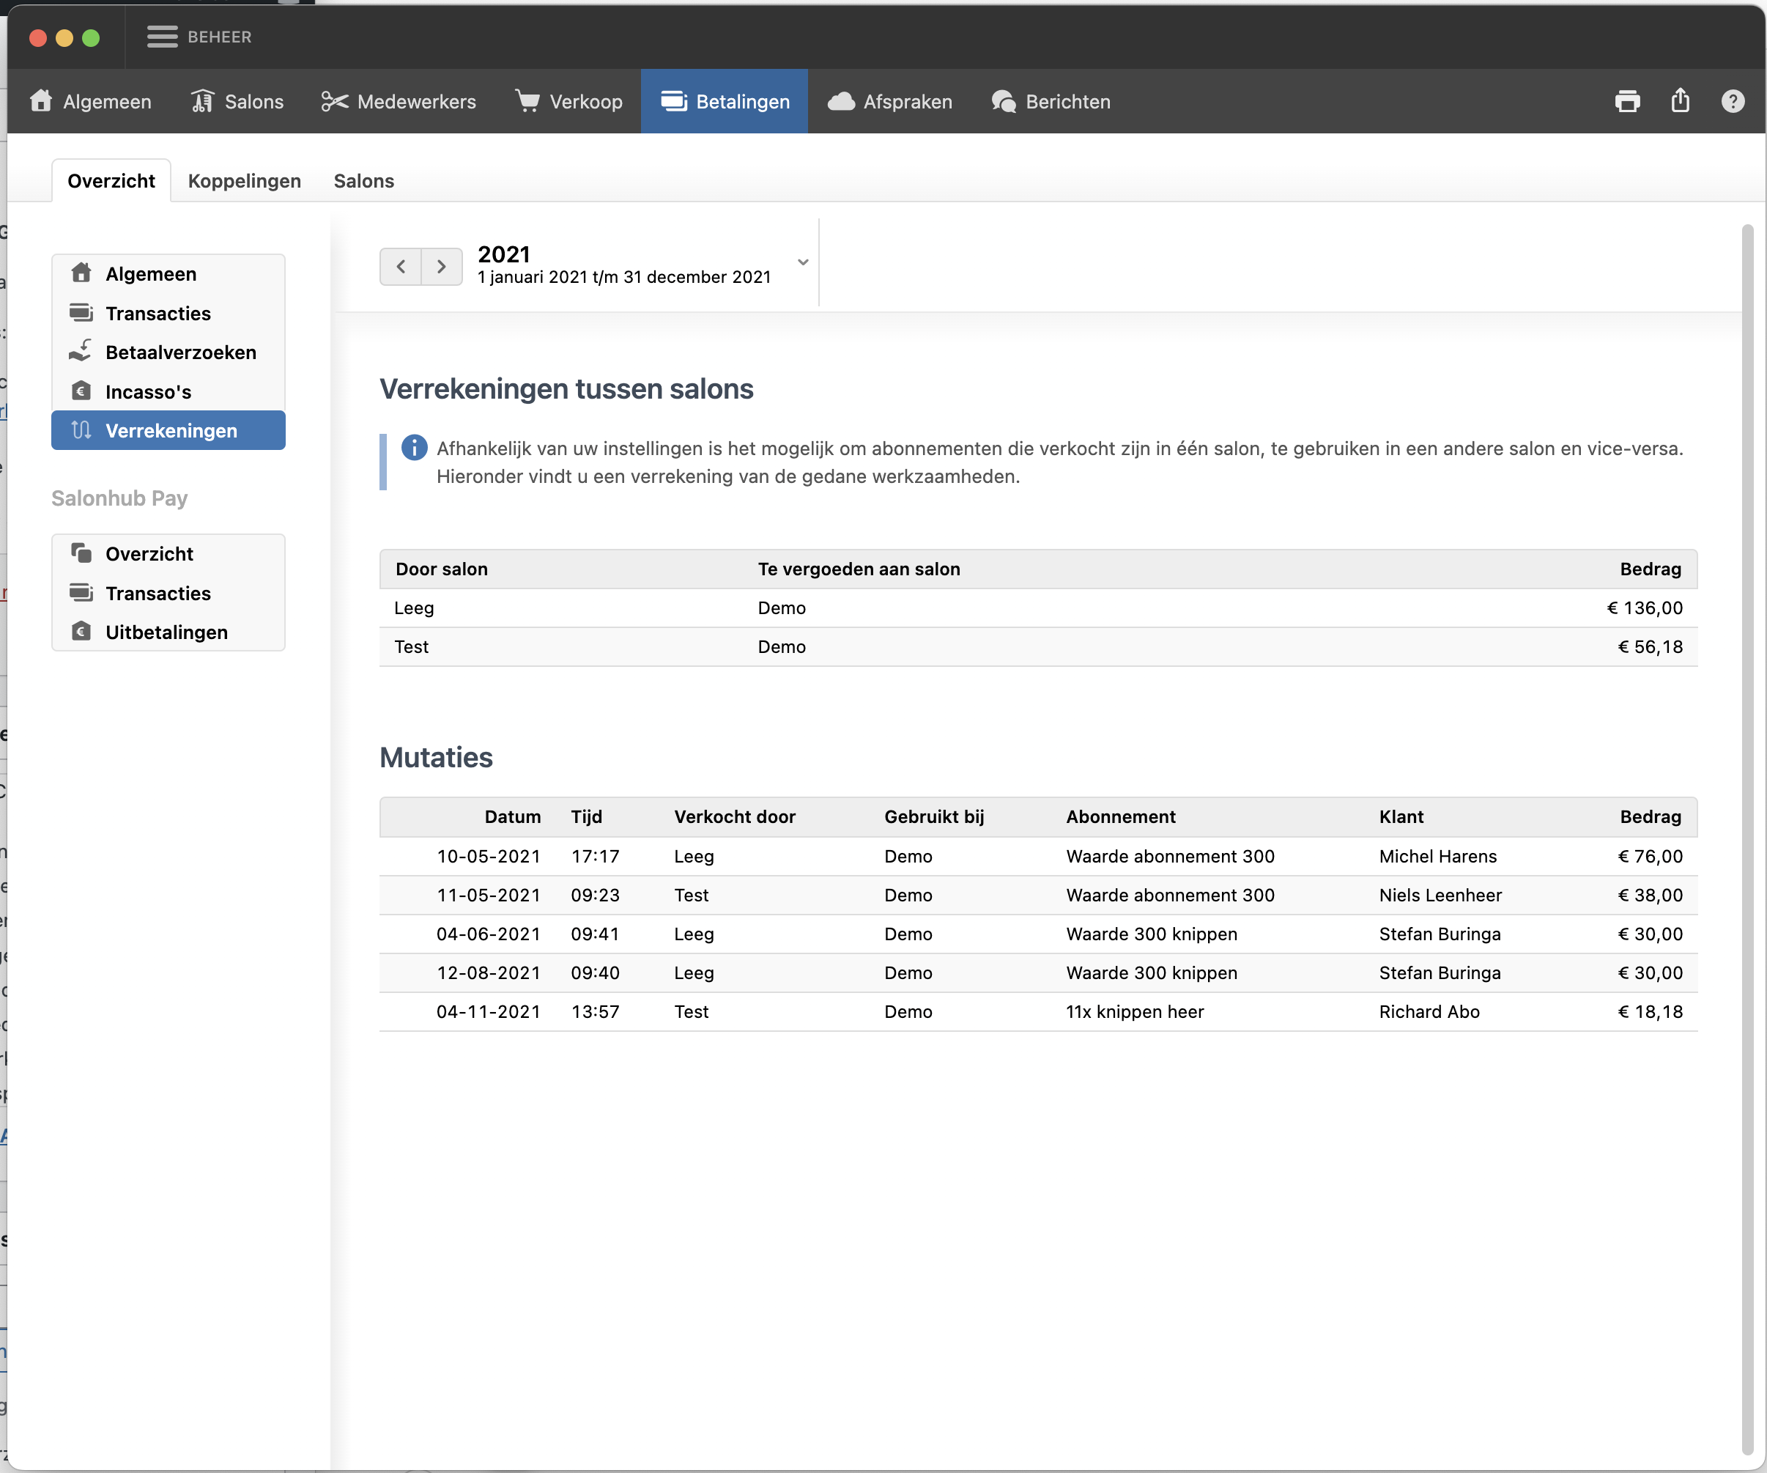1767x1473 pixels.
Task: Select the Richard Abo mutation row
Action: [1037, 1012]
